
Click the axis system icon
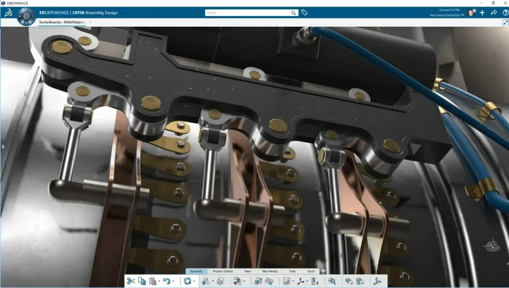[x=301, y=281]
